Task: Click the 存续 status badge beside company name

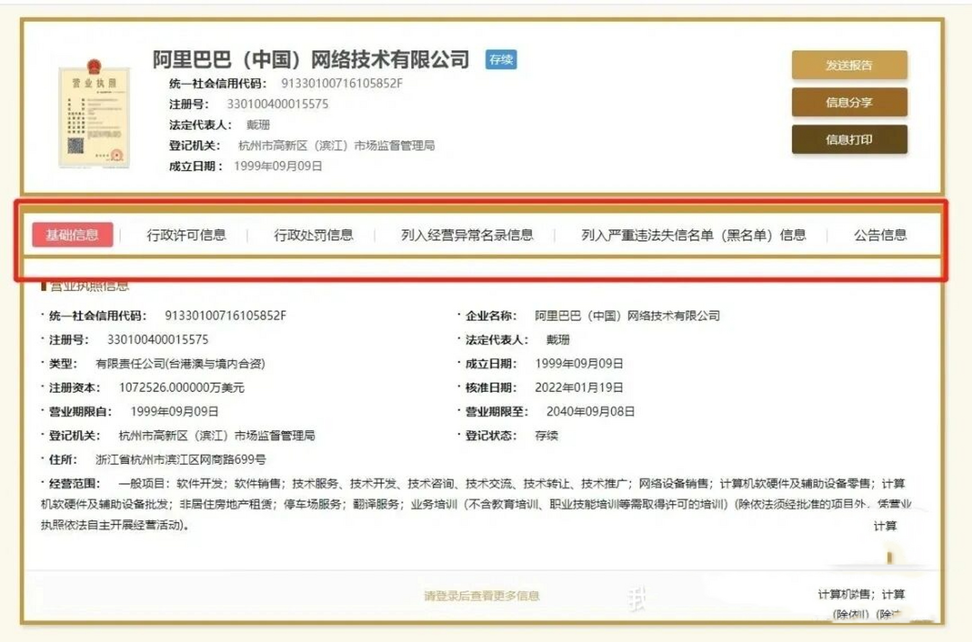Action: 501,60
